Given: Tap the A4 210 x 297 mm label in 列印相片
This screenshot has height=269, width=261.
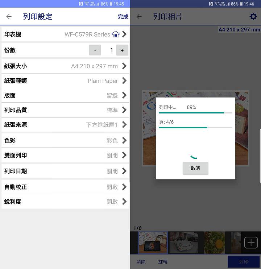Looking at the screenshot, I should [x=239, y=29].
